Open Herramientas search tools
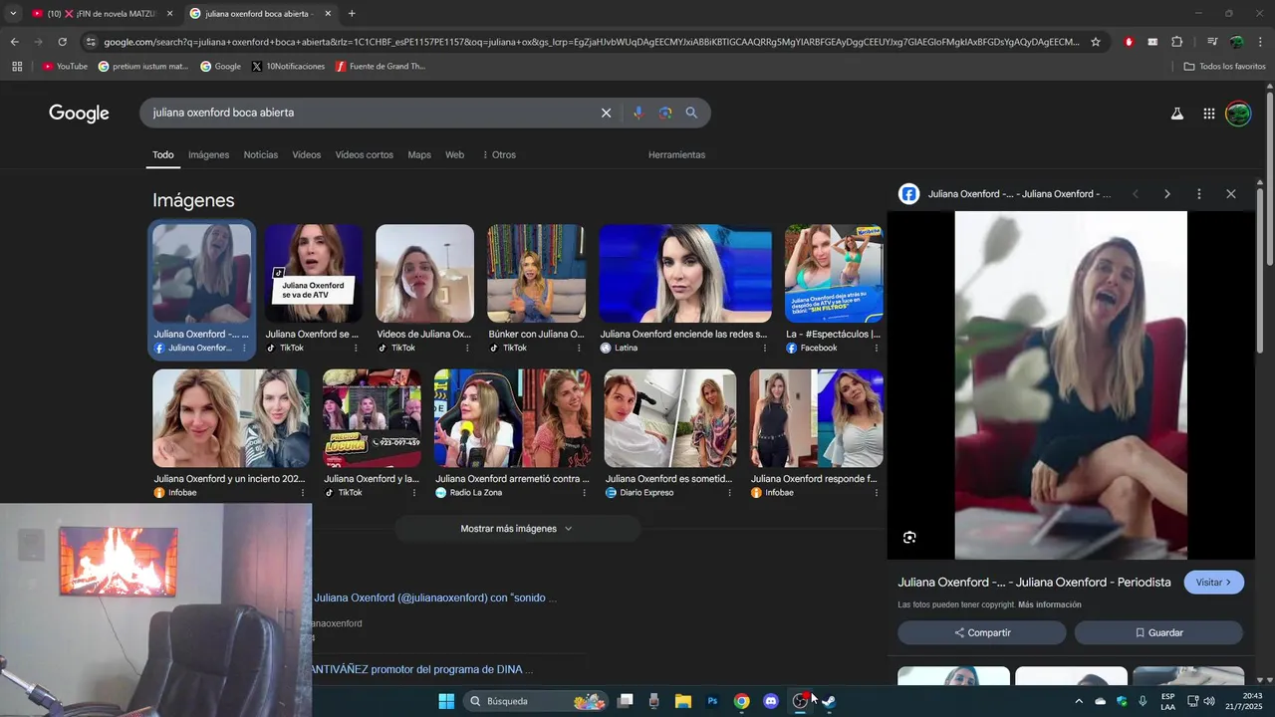 point(676,155)
